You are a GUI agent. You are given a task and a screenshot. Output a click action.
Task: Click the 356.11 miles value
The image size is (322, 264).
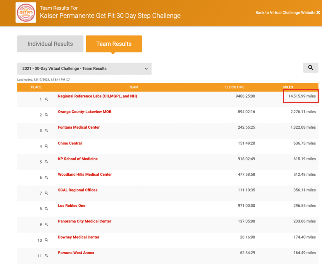(x=304, y=190)
